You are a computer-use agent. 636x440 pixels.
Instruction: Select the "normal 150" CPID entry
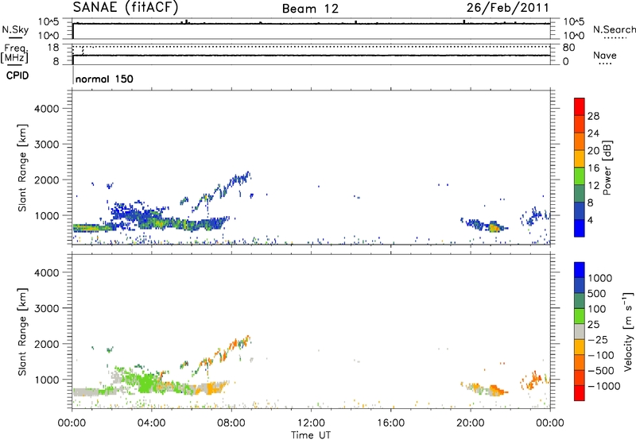(x=104, y=79)
